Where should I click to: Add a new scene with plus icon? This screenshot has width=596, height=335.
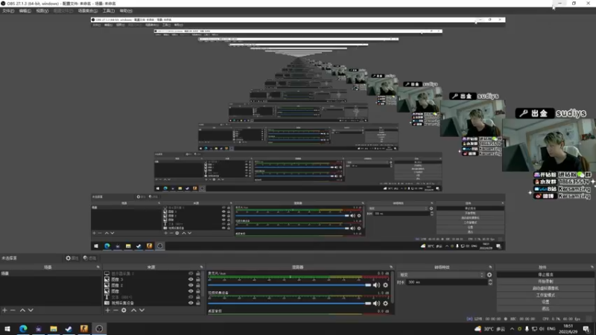click(x=4, y=310)
